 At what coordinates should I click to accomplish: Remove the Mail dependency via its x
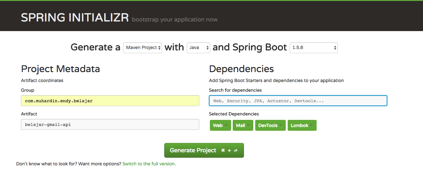(x=248, y=125)
